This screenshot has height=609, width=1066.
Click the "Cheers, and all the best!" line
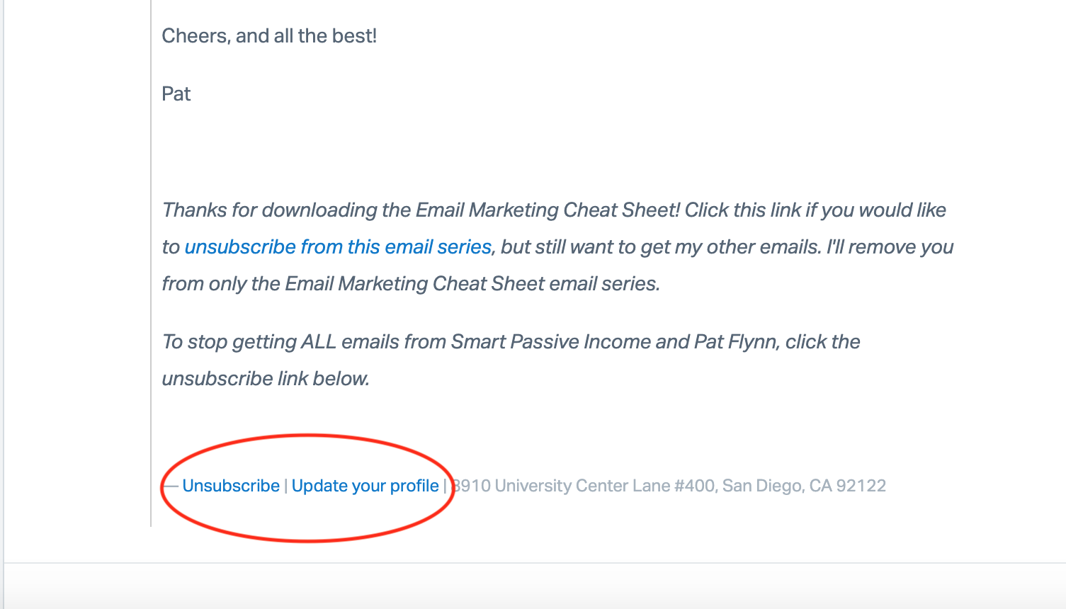pyautogui.click(x=269, y=35)
